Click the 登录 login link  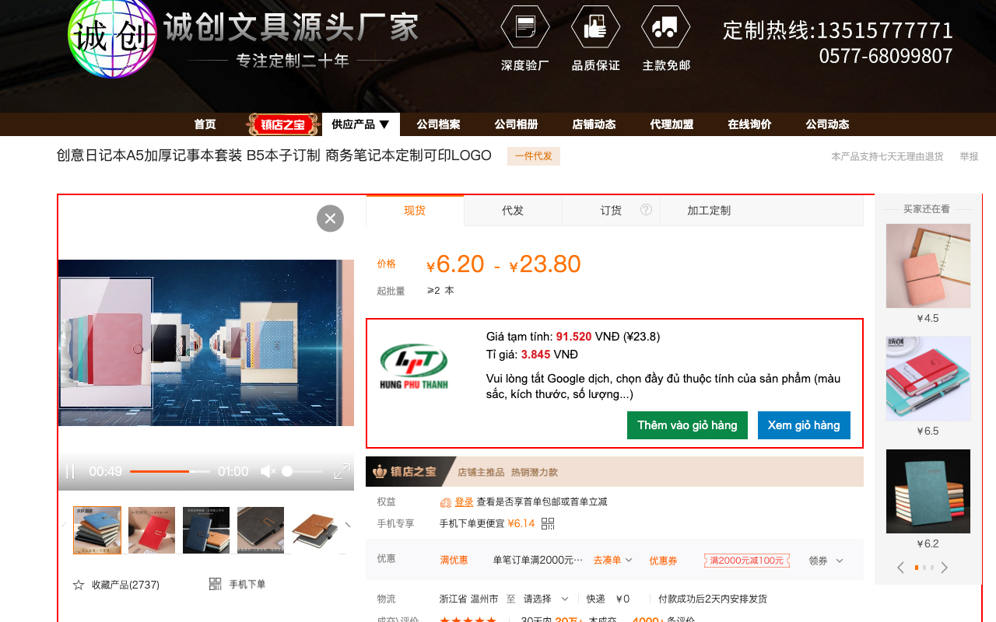464,502
